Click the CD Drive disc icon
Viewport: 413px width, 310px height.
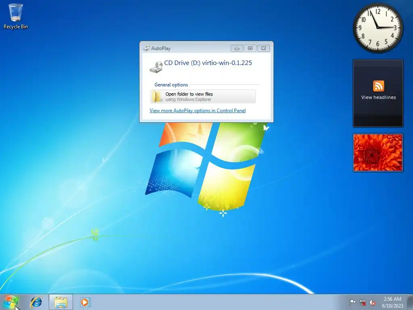(156, 67)
